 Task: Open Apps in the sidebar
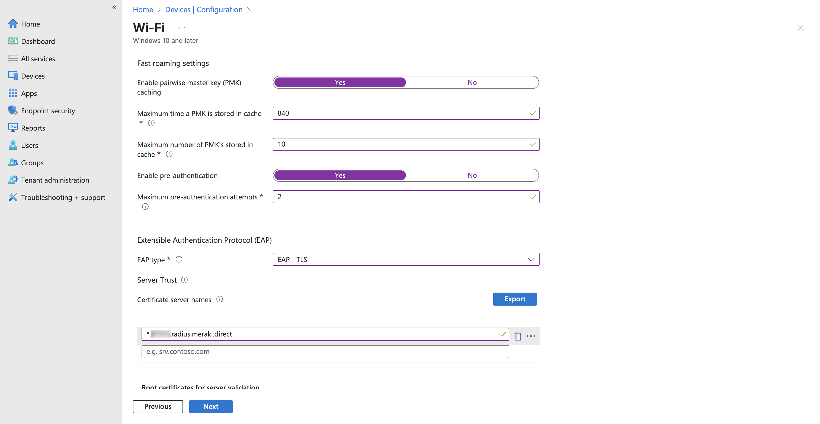pos(29,93)
